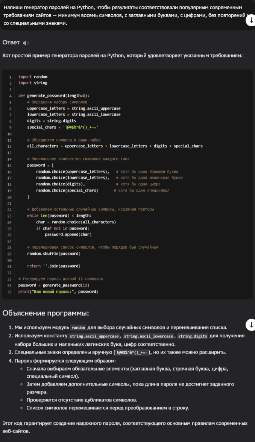Image resolution: width=255 pixels, height=442 pixels.
Task: Click the Ответ heading
Action: point(11,43)
